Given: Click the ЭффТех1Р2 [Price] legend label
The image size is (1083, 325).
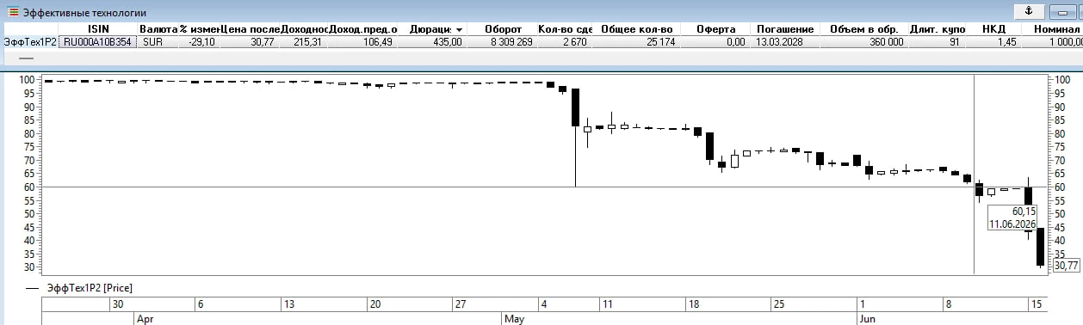Looking at the screenshot, I should [x=90, y=288].
